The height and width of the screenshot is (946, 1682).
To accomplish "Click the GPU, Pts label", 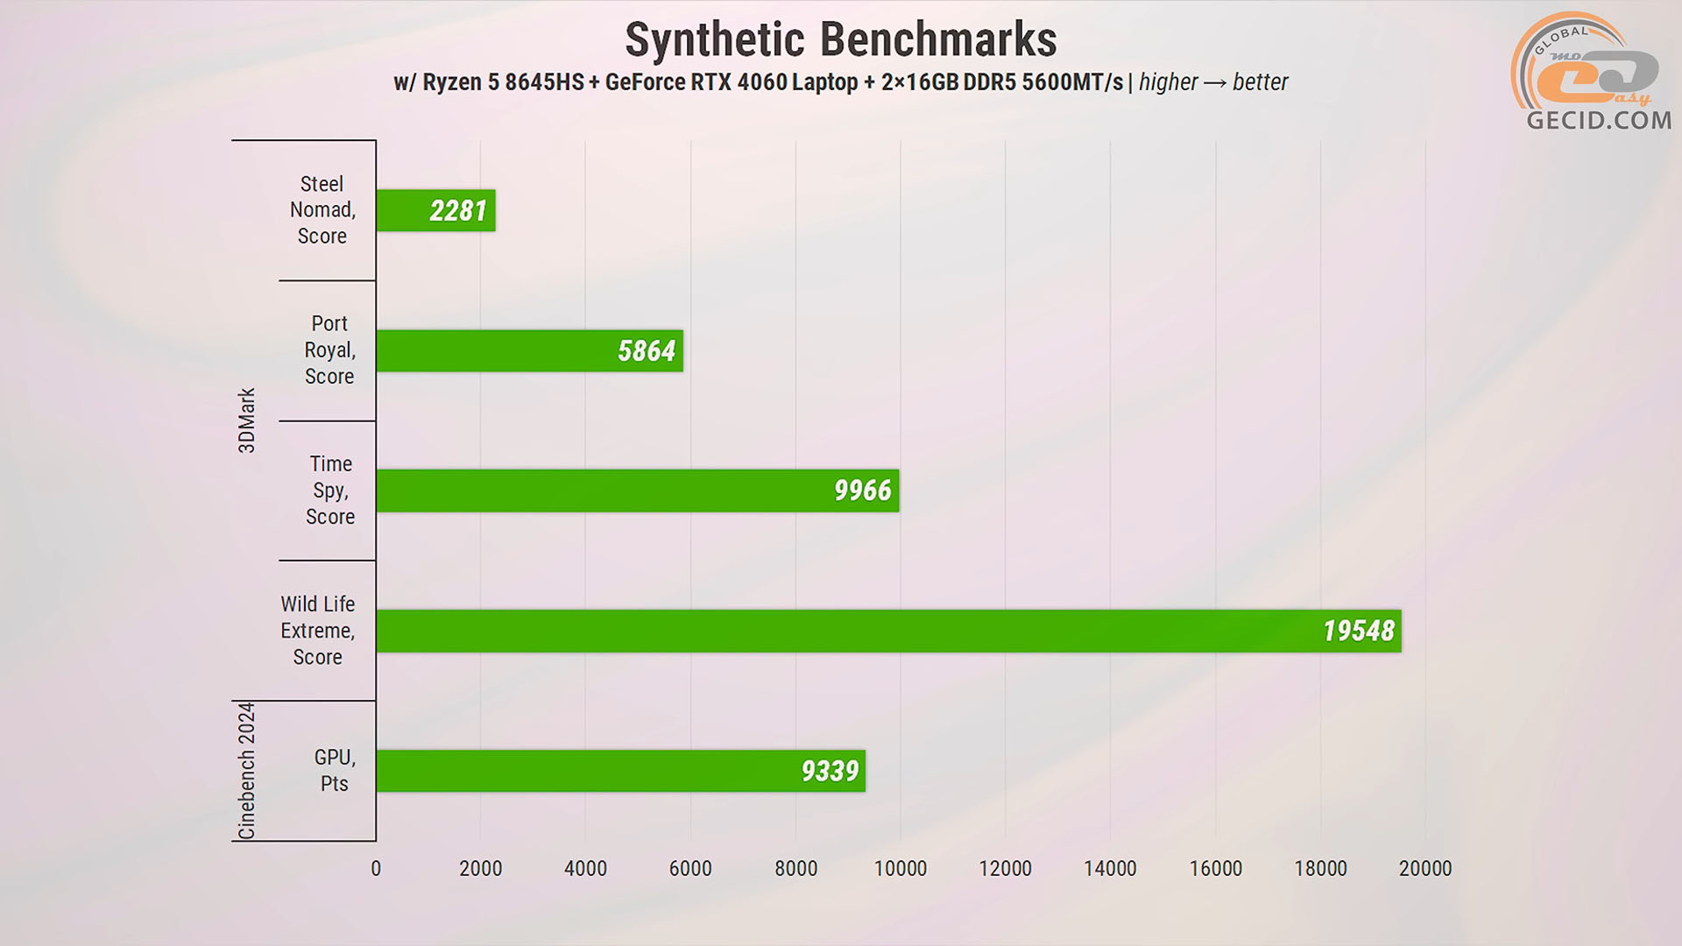I will pyautogui.click(x=334, y=771).
